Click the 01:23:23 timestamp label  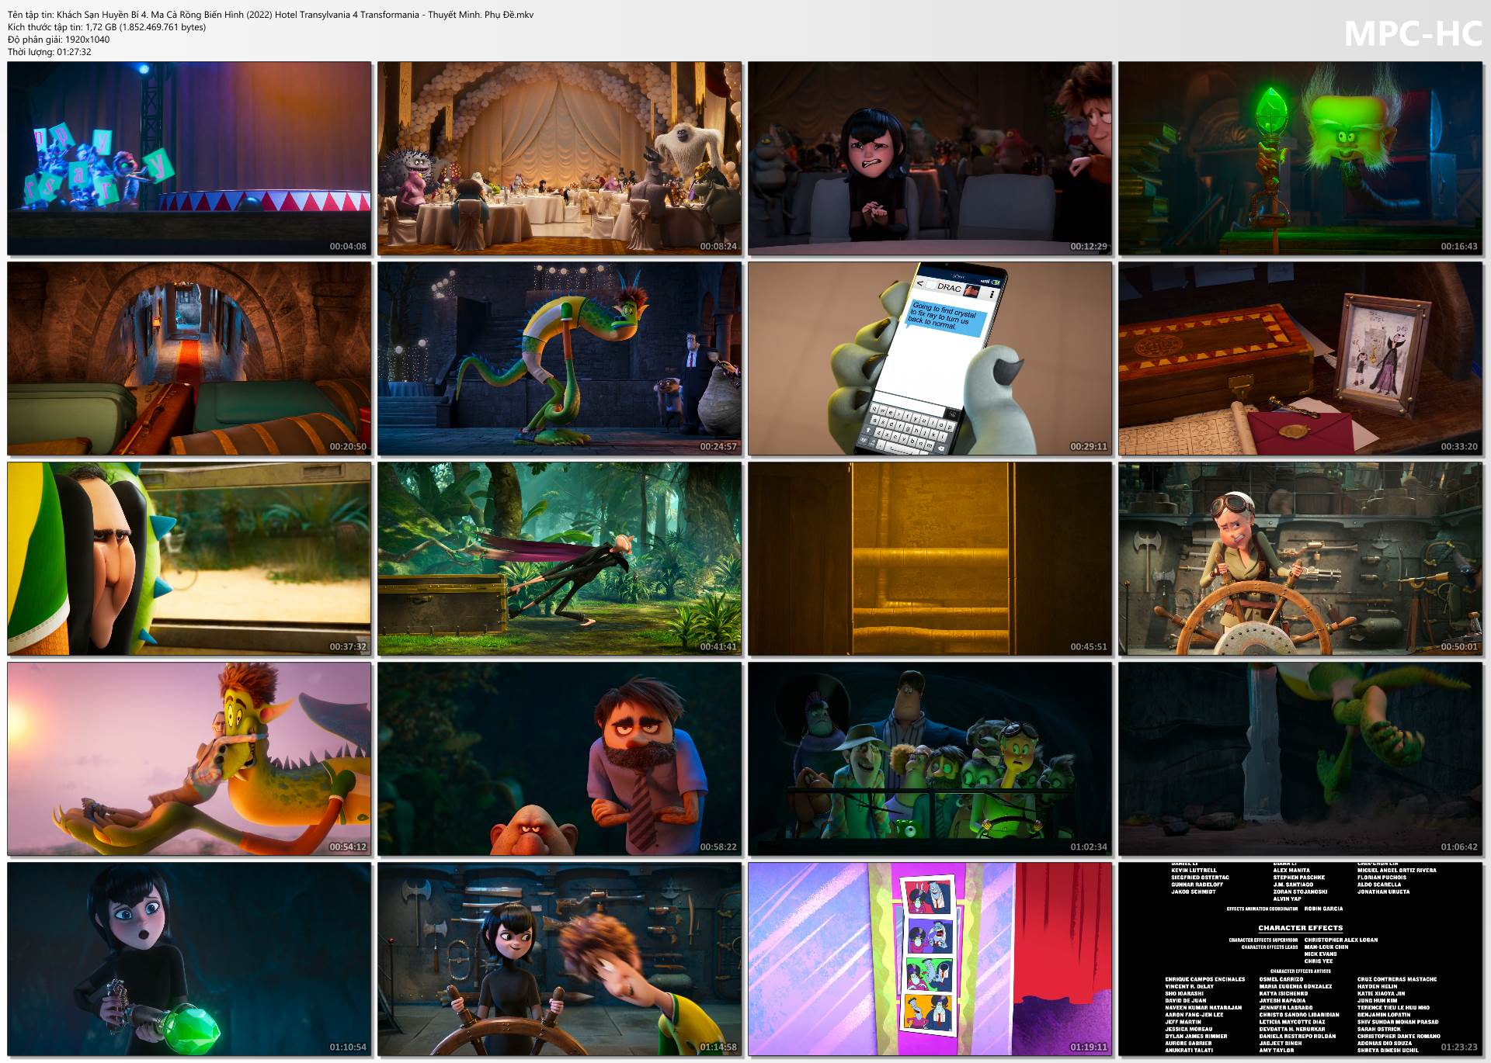pos(1458,1047)
